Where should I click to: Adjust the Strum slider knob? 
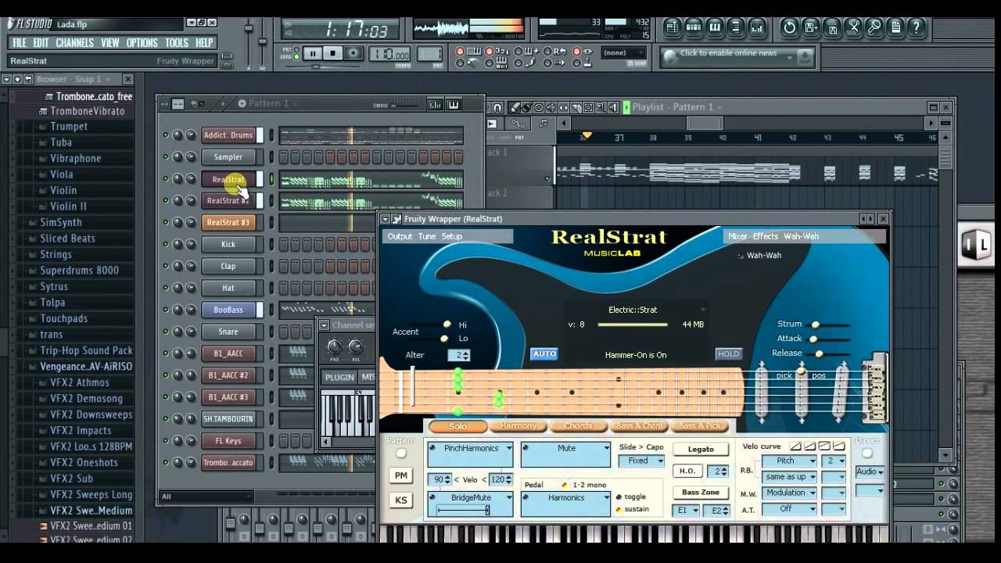point(816,324)
